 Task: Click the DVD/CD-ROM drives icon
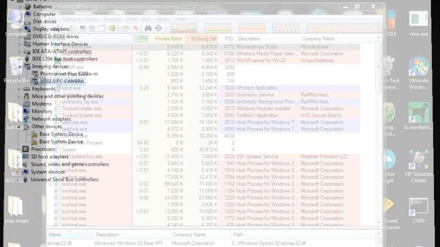point(27,36)
